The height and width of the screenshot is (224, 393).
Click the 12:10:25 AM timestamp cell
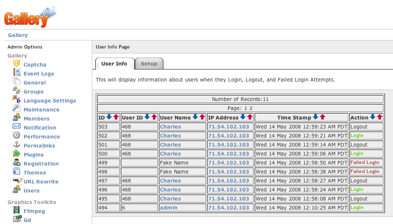302,208
